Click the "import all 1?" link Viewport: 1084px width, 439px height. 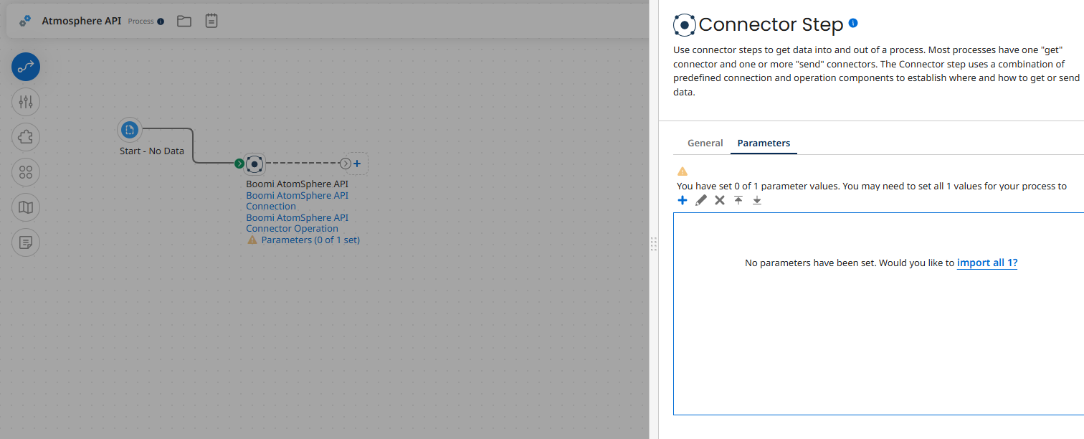click(x=987, y=263)
